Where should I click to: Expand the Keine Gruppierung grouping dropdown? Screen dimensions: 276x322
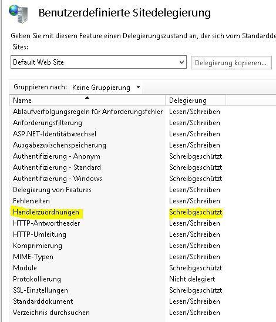point(106,88)
